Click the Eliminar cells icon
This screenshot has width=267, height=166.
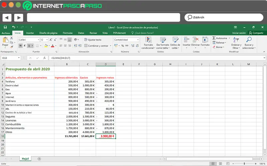tap(196, 40)
